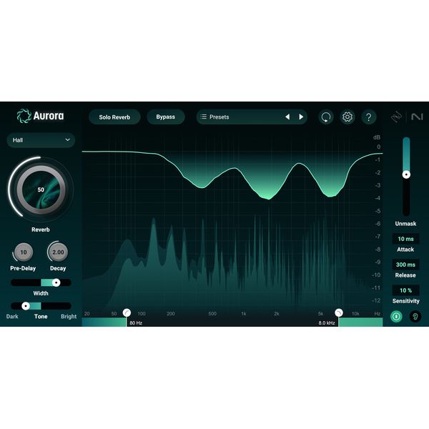Image resolution: width=429 pixels, height=429 pixels.
Task: Click the Aurora logo icon
Action: tap(24, 117)
